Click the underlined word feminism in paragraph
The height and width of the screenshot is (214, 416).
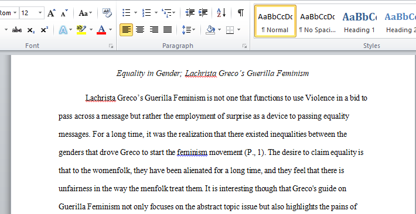(x=192, y=153)
